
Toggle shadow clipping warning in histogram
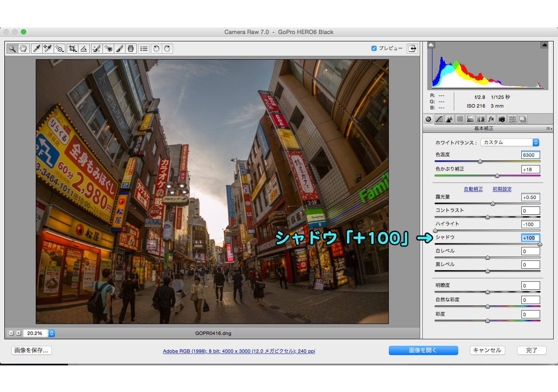coord(431,45)
